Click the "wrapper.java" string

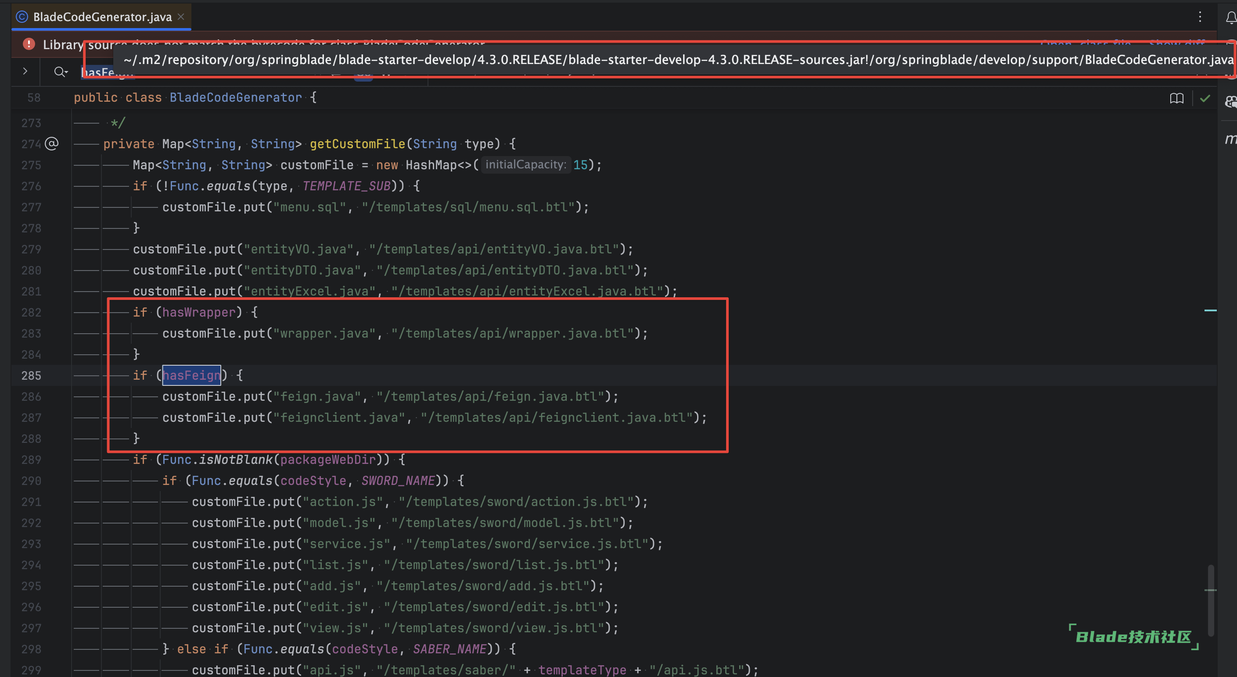coord(324,334)
